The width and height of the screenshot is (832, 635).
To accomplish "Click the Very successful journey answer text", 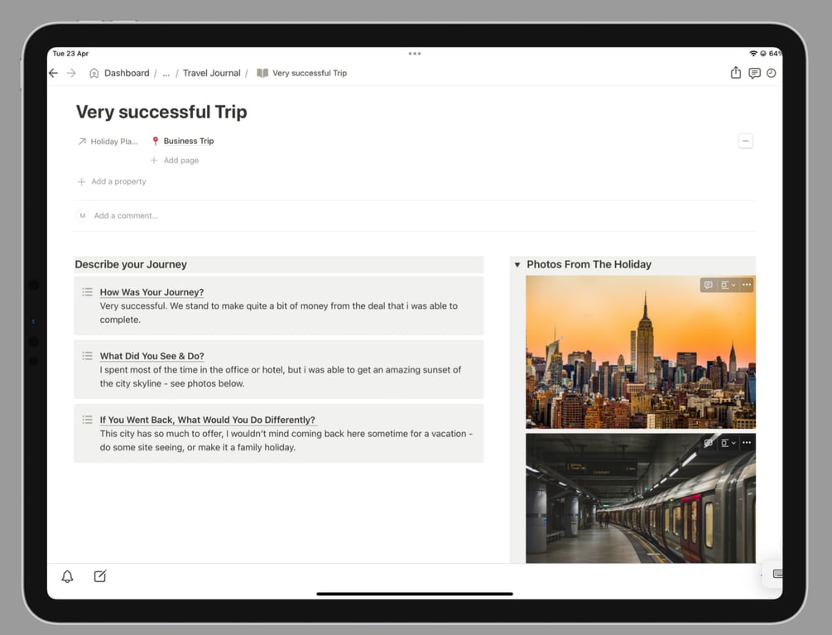I will (x=278, y=313).
